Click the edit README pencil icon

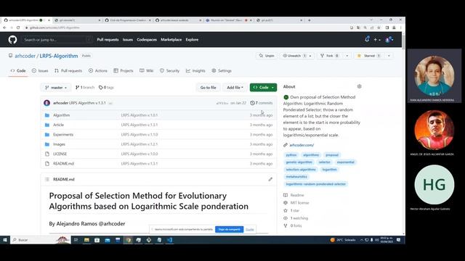pyautogui.click(x=270, y=179)
